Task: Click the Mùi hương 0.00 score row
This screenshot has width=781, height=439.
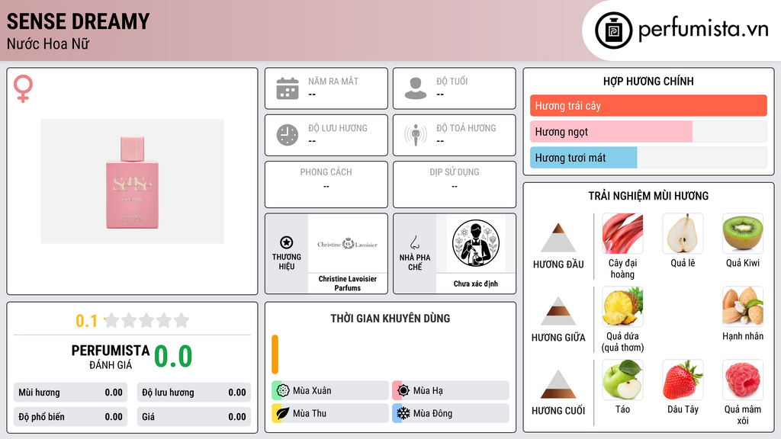Action: tap(70, 393)
